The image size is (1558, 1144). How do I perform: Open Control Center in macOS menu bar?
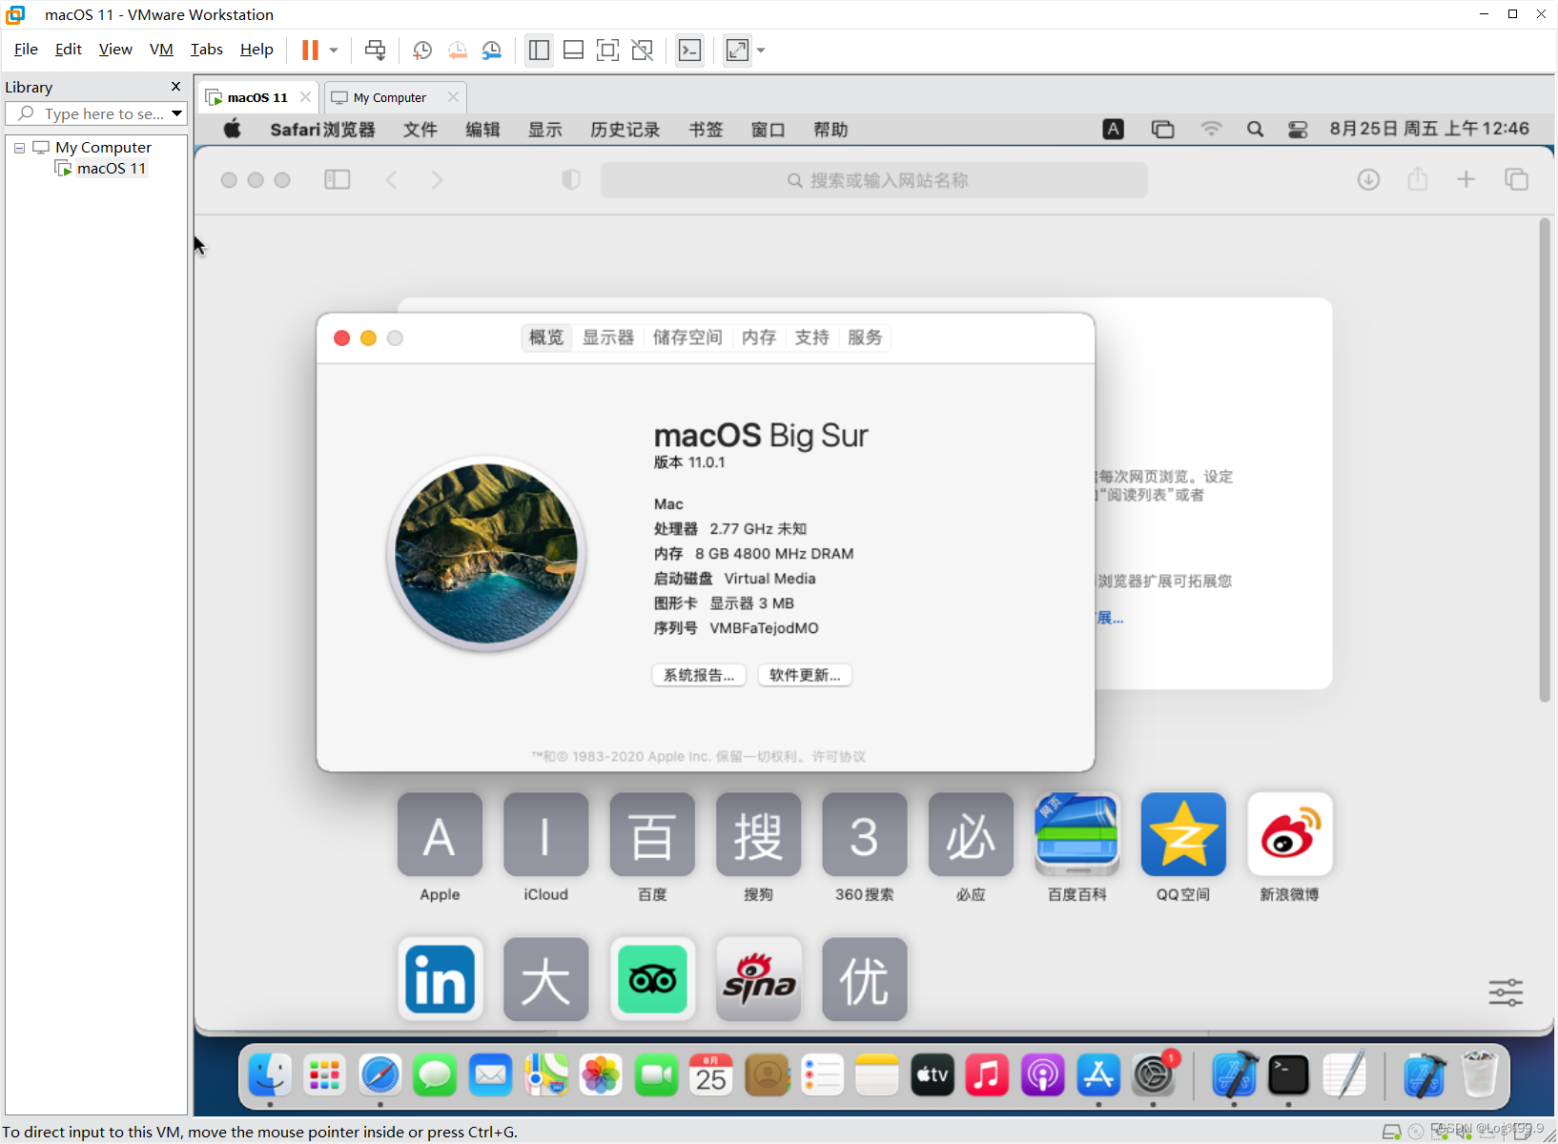tap(1298, 129)
